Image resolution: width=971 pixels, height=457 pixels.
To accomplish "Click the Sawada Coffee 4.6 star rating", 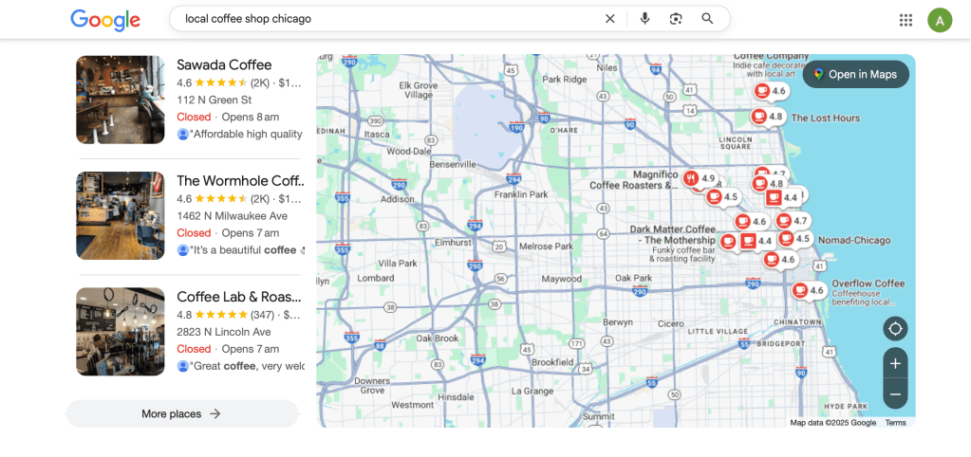I will [x=212, y=82].
